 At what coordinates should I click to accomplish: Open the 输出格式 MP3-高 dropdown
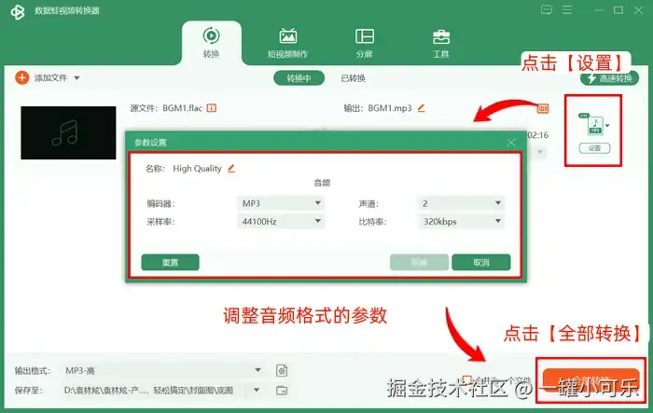[163, 370]
